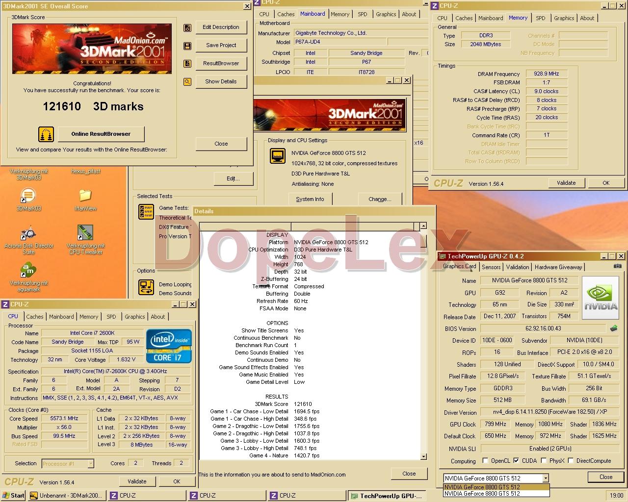Click the GPU Name field in GPU-Z
This screenshot has height=502, width=628.
[x=529, y=280]
